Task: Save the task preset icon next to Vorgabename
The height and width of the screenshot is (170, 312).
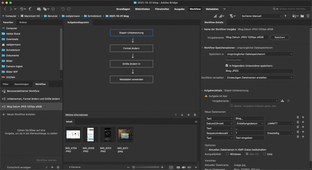Action: click(282, 101)
